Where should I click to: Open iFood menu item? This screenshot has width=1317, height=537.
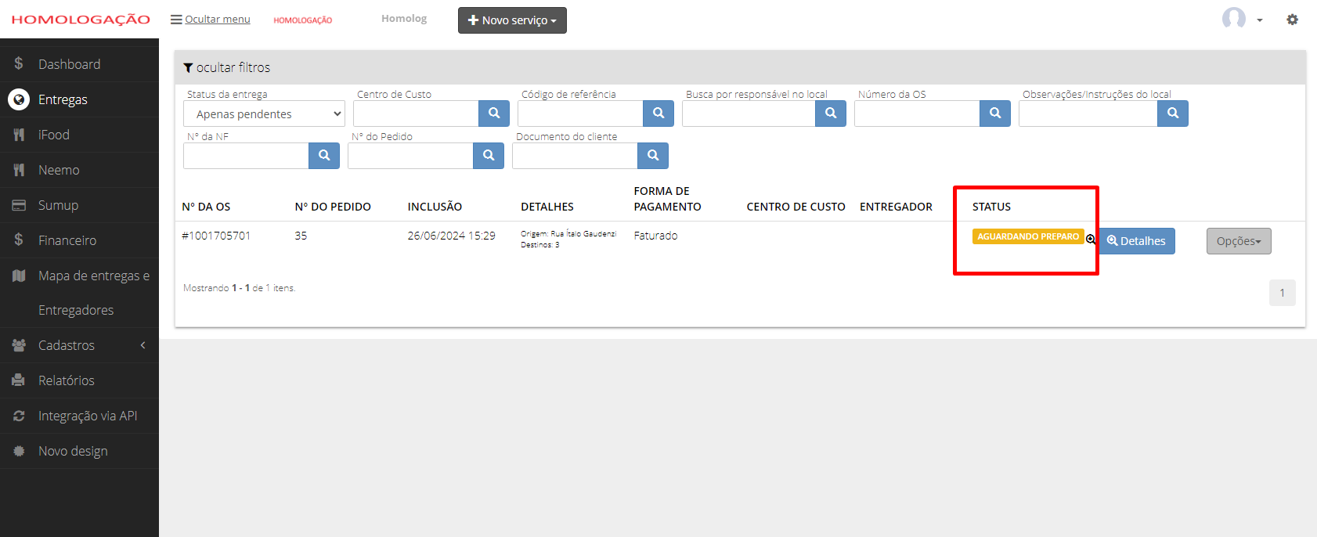click(x=79, y=135)
